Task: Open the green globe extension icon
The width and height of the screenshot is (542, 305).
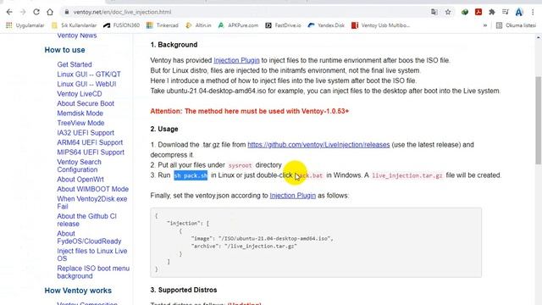Action: 465,12
